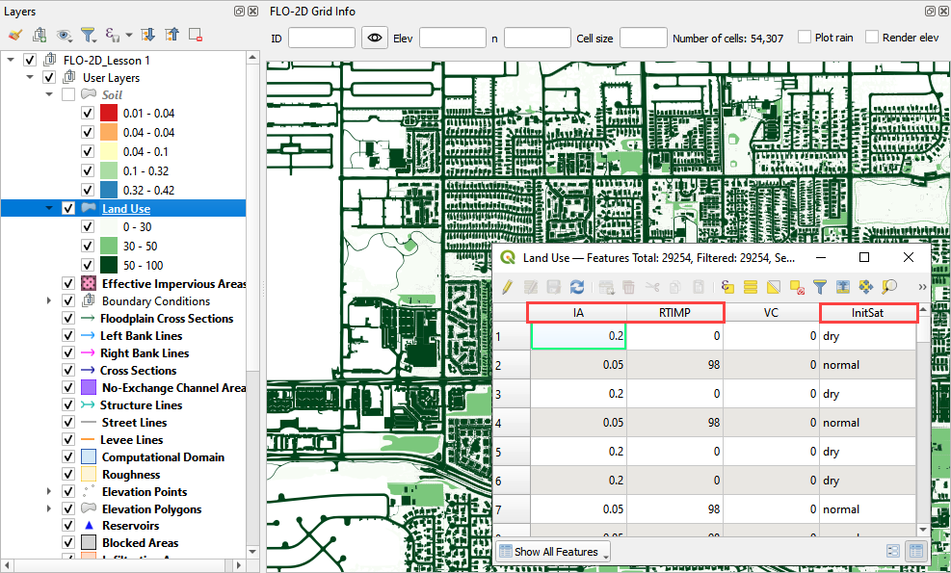
Task: Switch attribute table to form view
Action: point(892,552)
